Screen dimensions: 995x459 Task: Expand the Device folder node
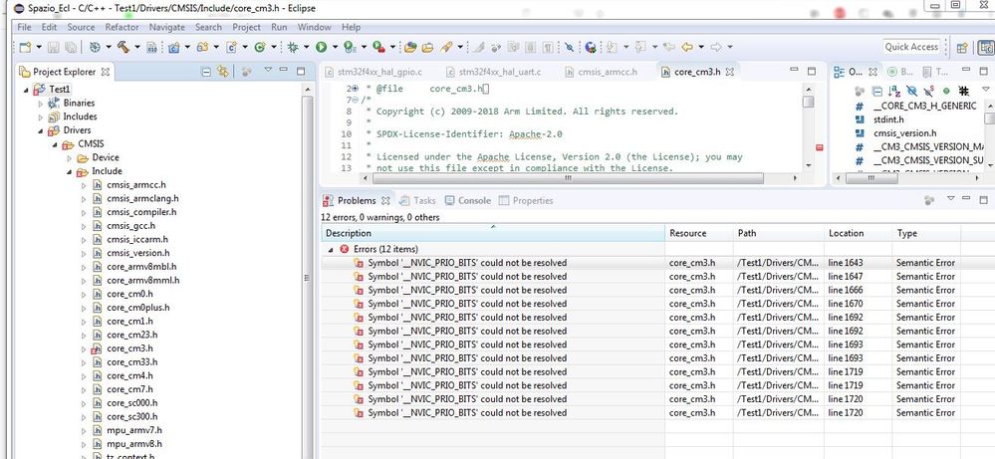[69, 158]
